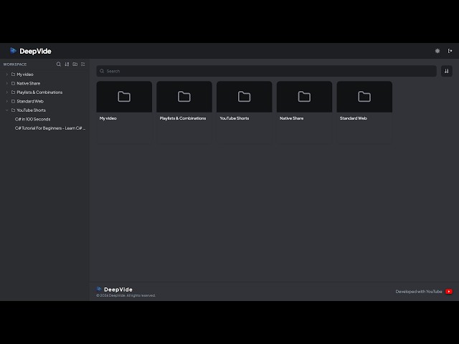Select Native Share in the sidebar tree

coord(29,83)
